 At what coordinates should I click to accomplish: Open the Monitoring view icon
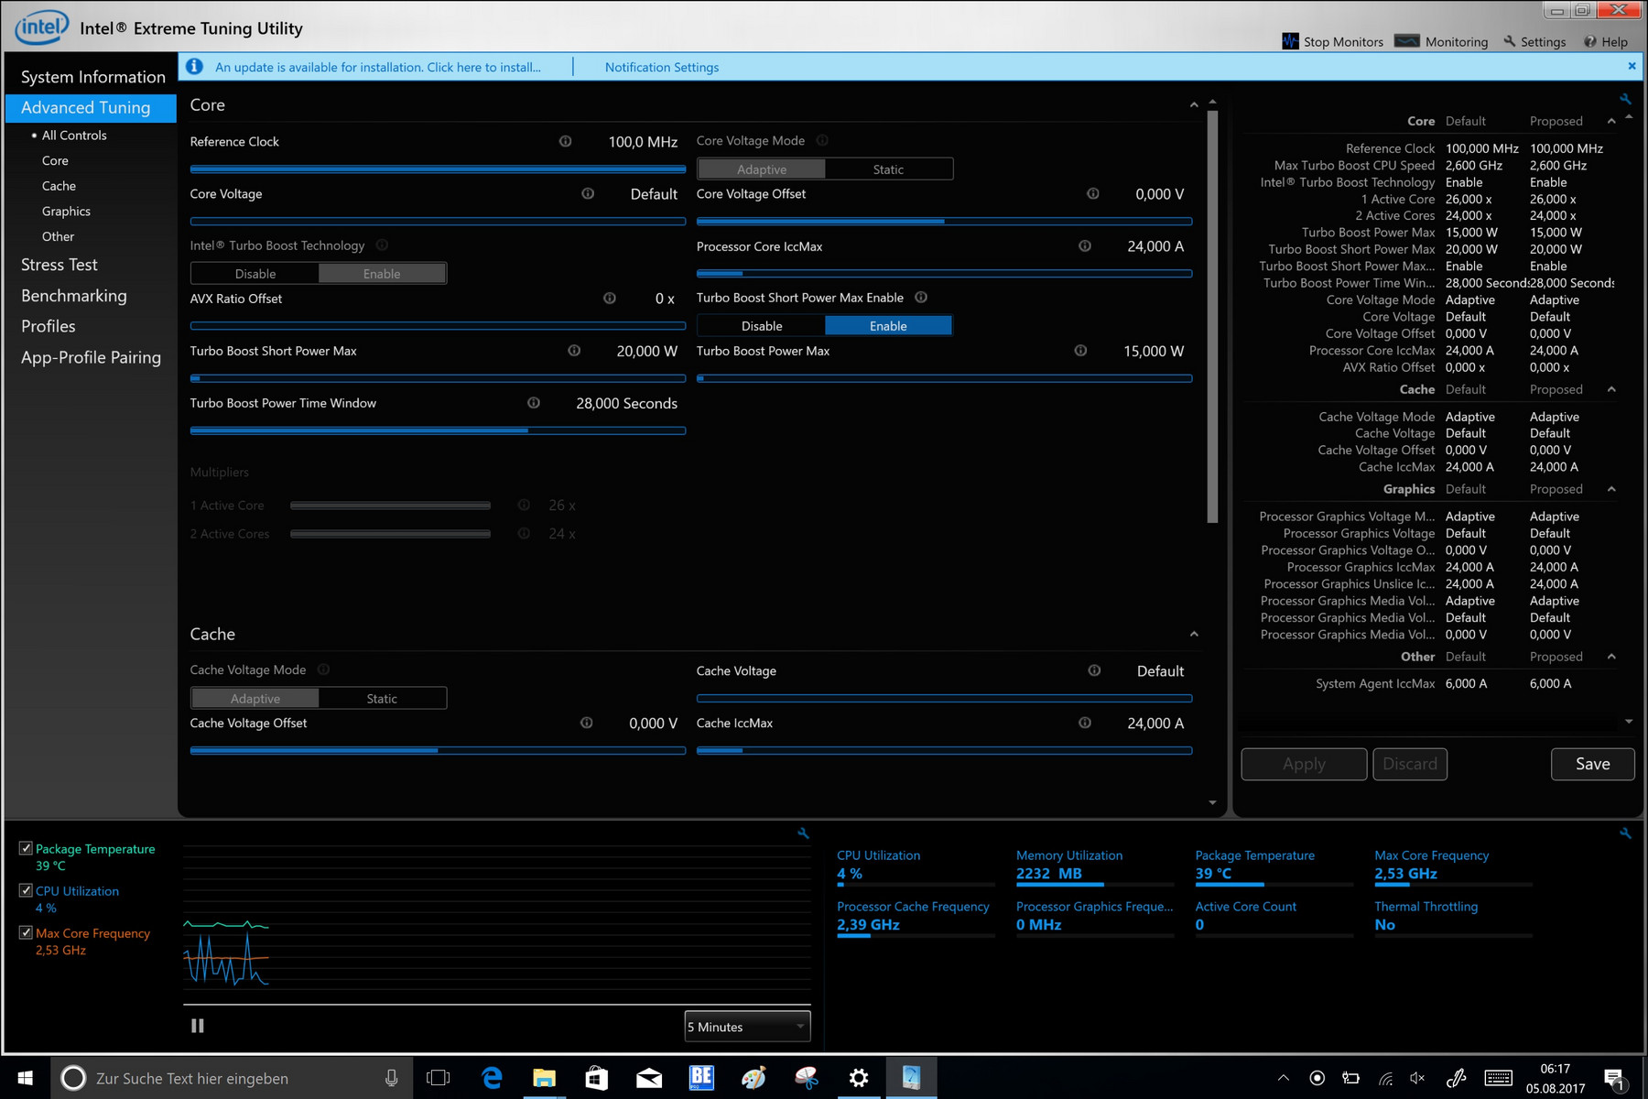coord(1407,41)
